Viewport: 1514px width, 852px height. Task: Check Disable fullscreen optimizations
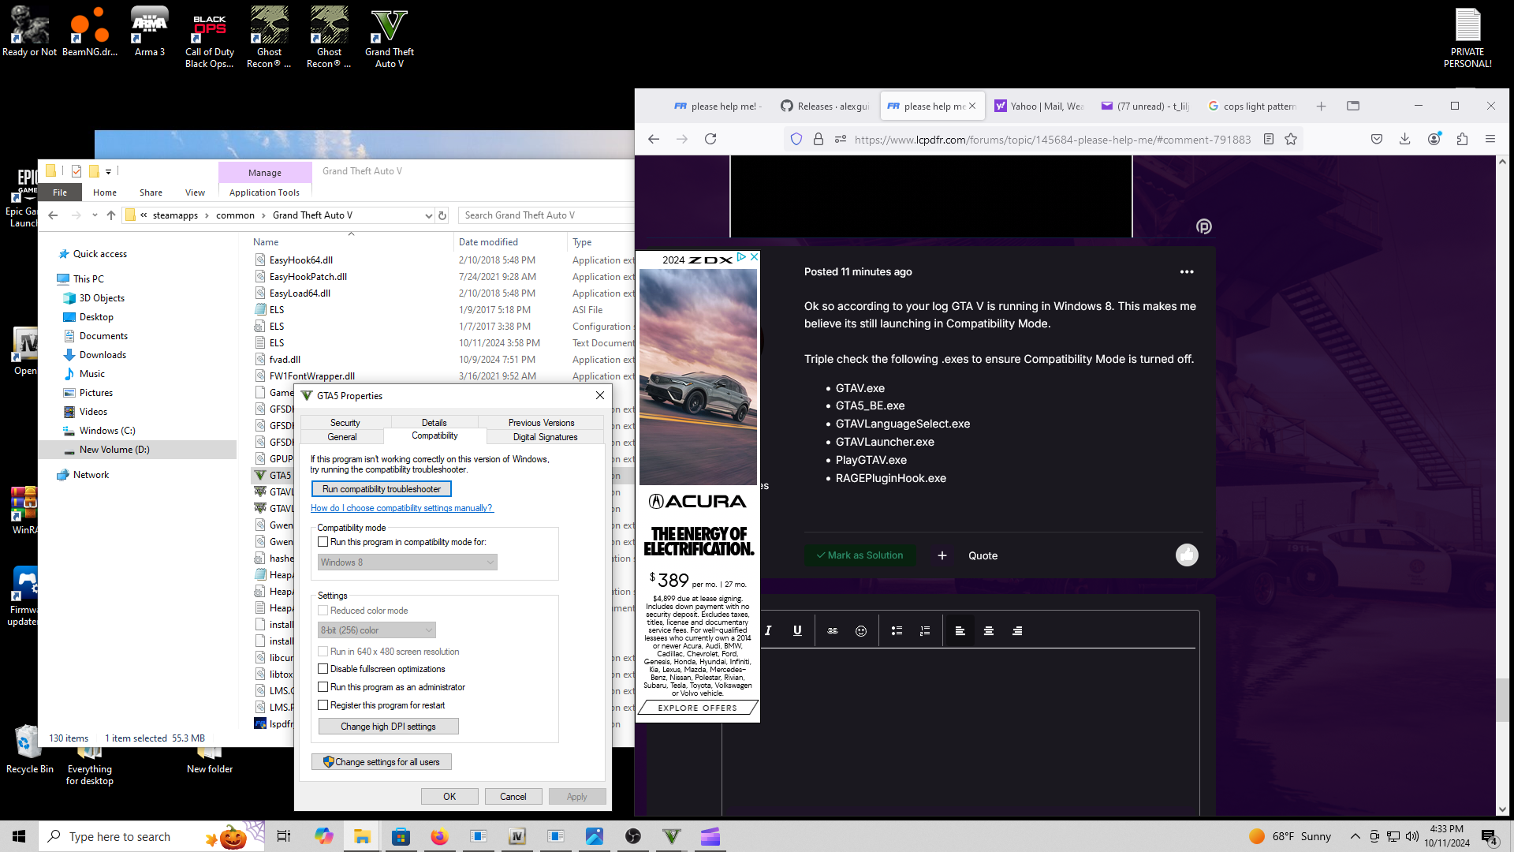coord(323,669)
